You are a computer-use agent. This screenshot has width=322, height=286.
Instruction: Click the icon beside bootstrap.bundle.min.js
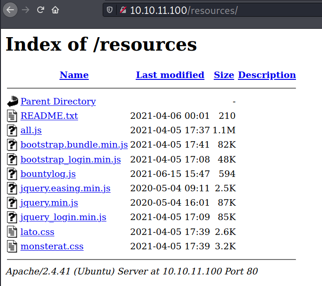pyautogui.click(x=12, y=145)
